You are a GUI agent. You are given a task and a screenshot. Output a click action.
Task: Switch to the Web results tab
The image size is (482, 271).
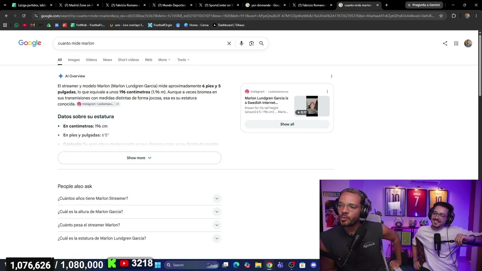(x=148, y=60)
